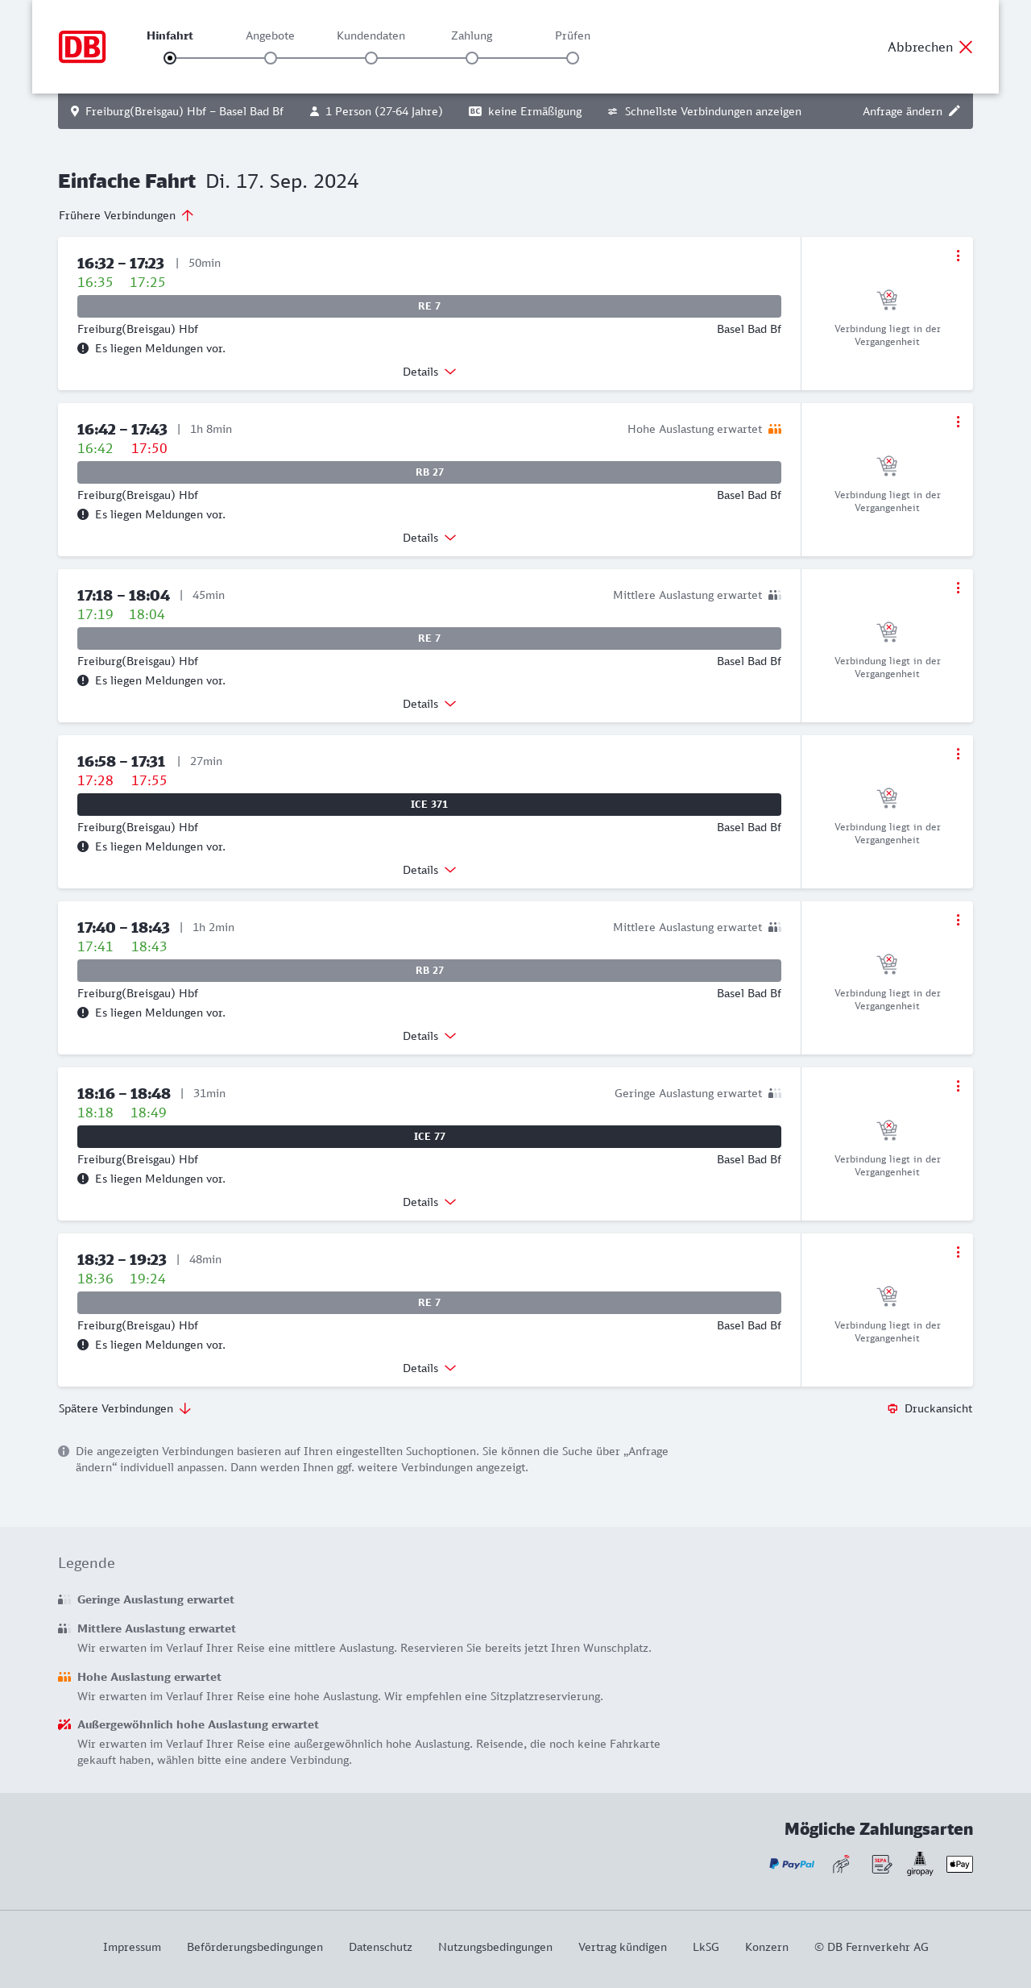
Task: Click the PayPal payment icon
Action: 792,1864
